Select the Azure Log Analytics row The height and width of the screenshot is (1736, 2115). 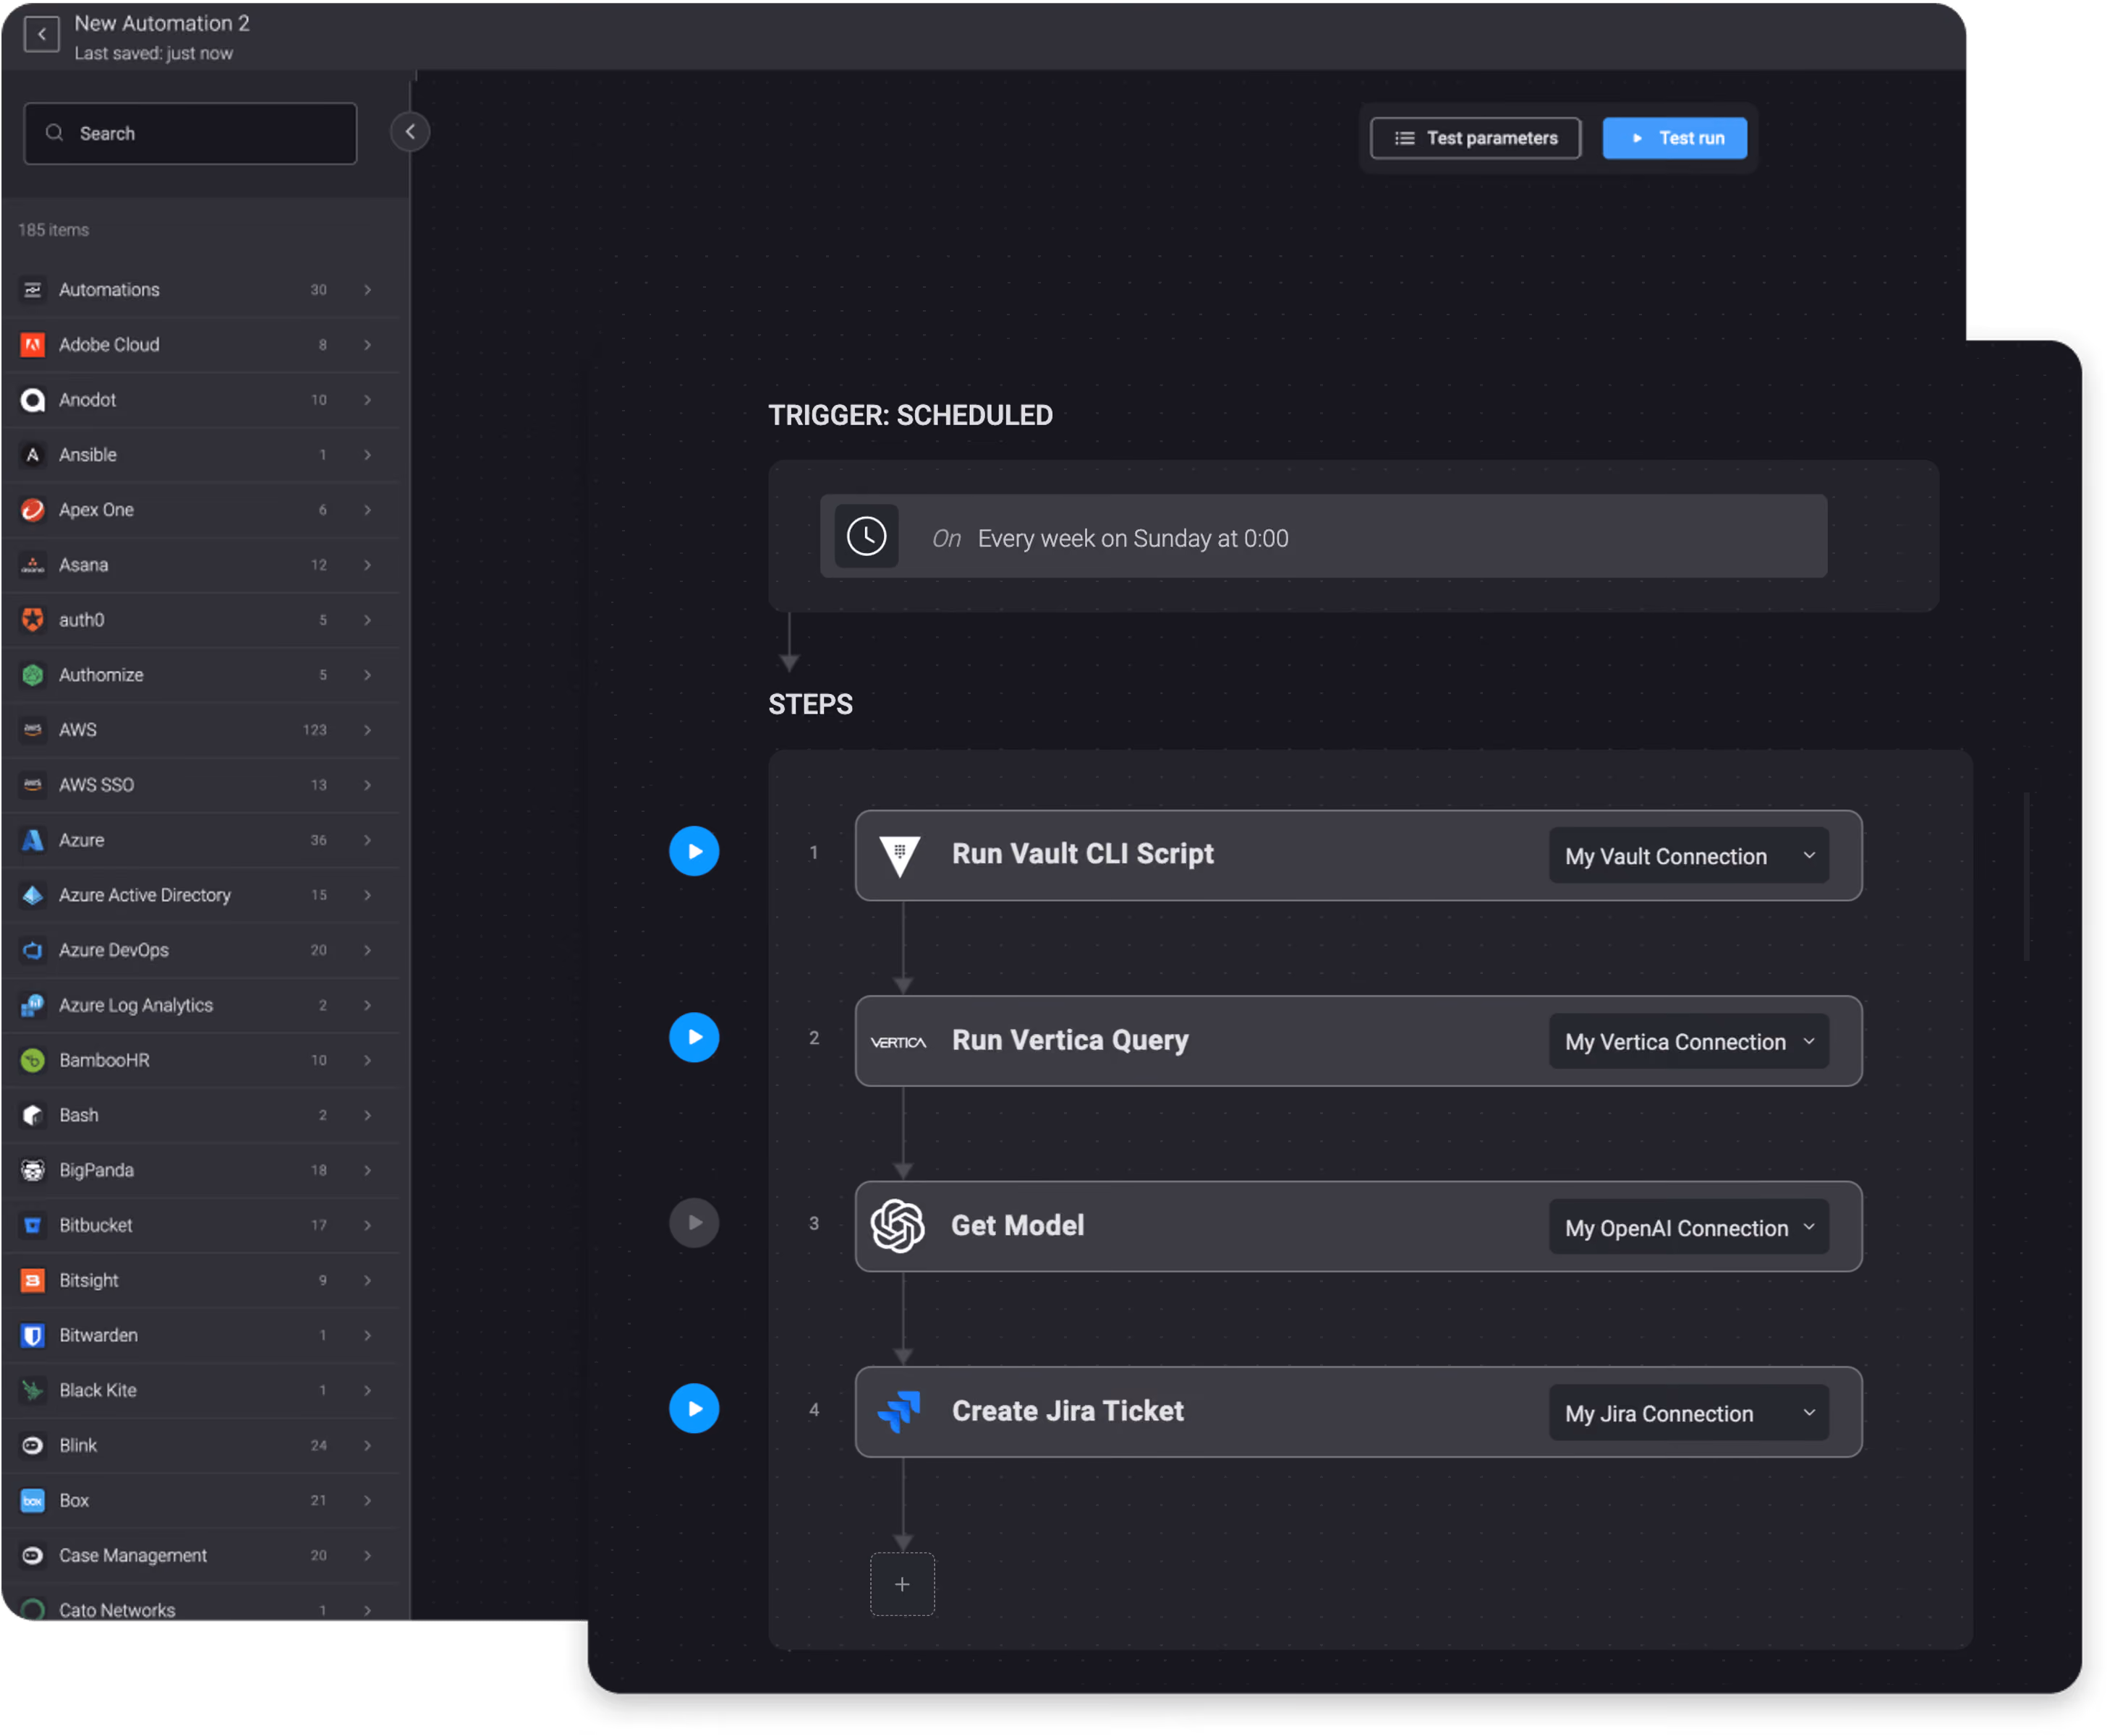click(200, 1005)
